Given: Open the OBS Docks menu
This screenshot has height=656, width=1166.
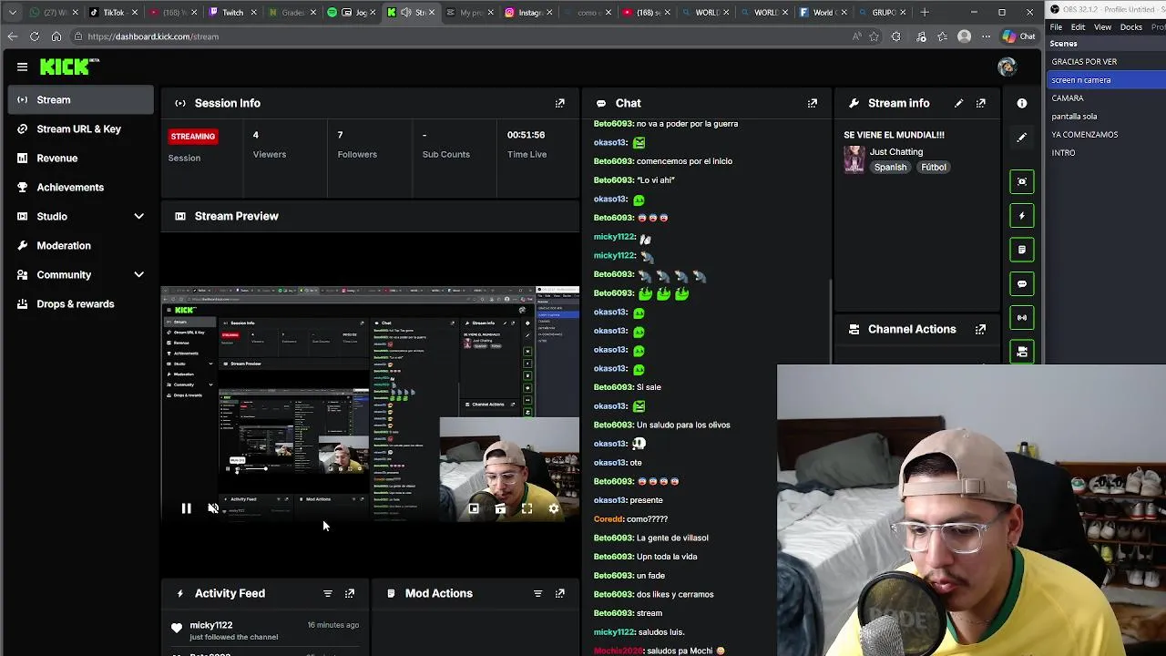Looking at the screenshot, I should click(x=1131, y=27).
